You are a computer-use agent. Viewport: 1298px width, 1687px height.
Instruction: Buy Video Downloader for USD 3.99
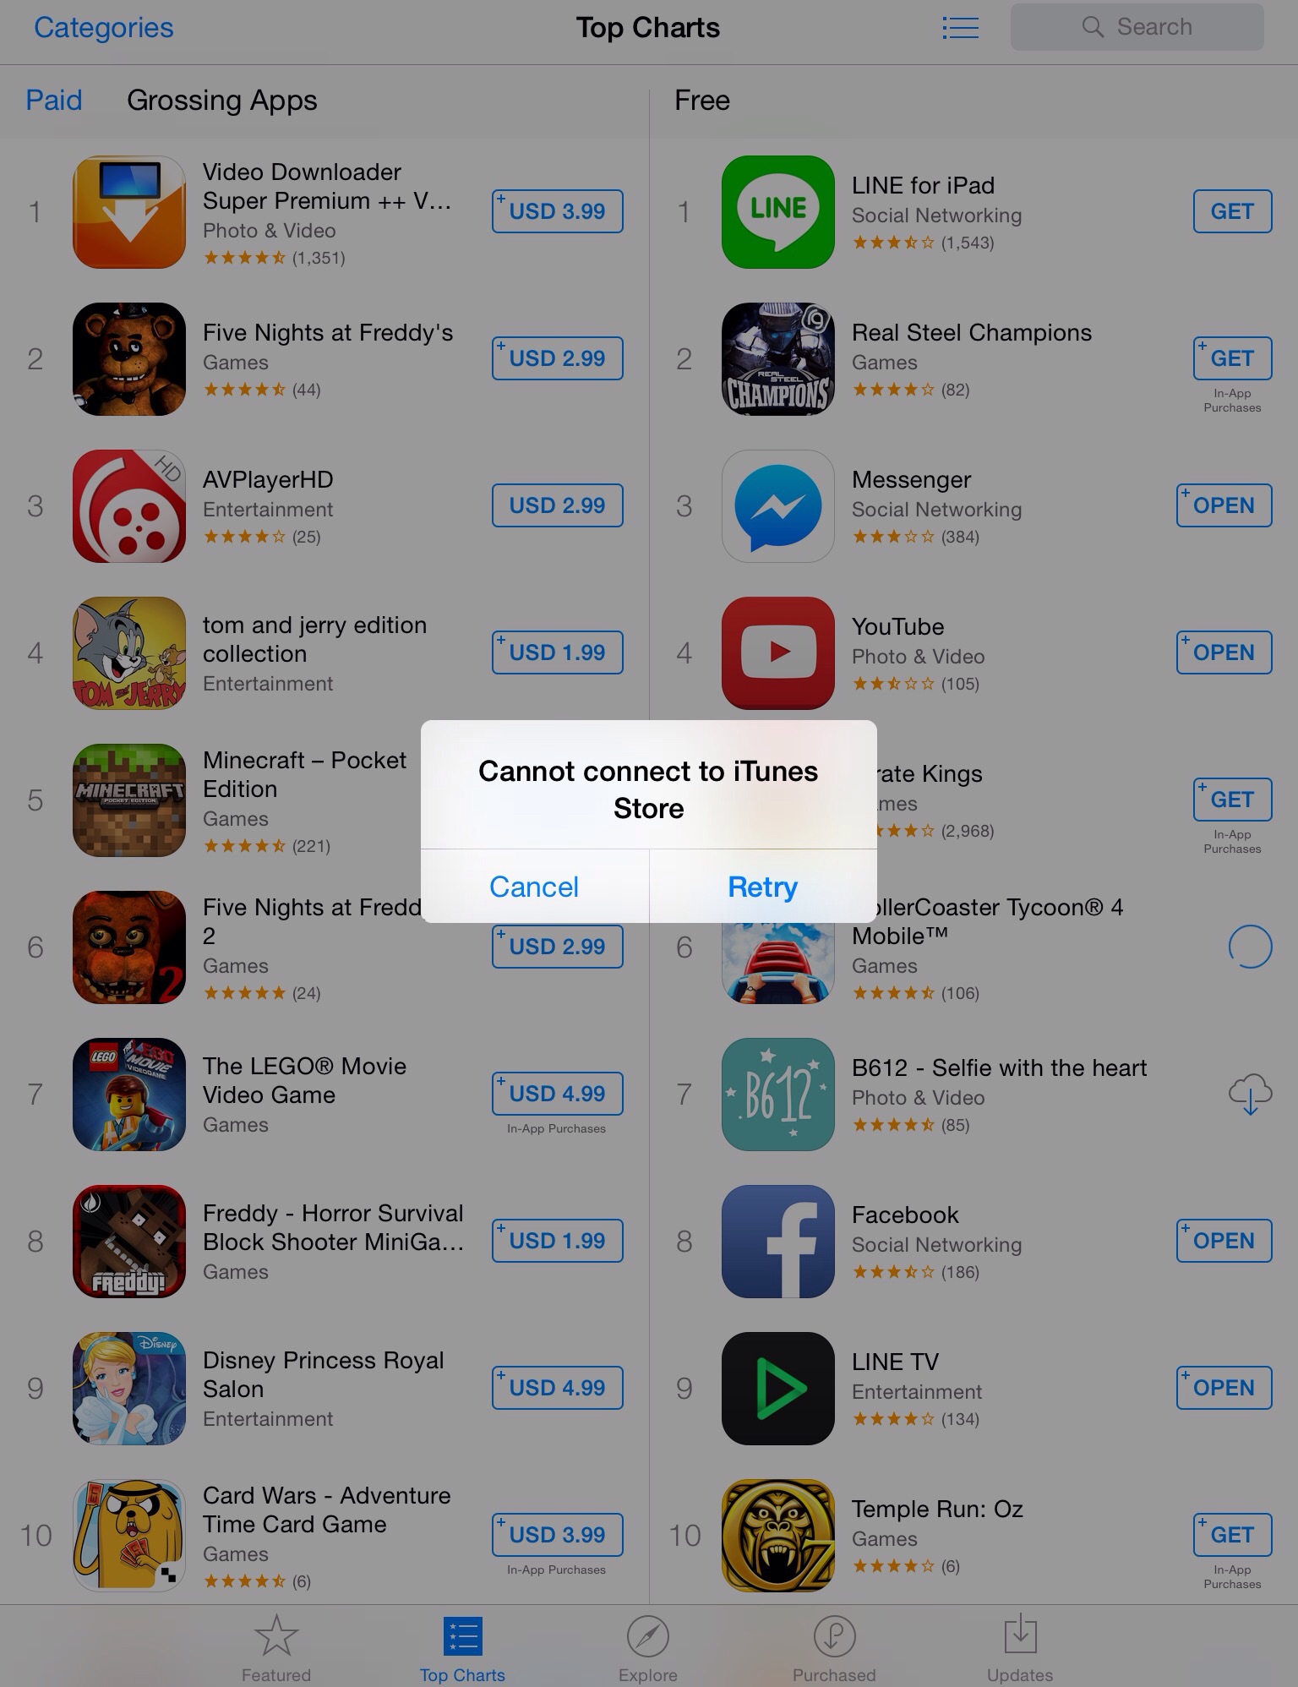[x=558, y=211]
